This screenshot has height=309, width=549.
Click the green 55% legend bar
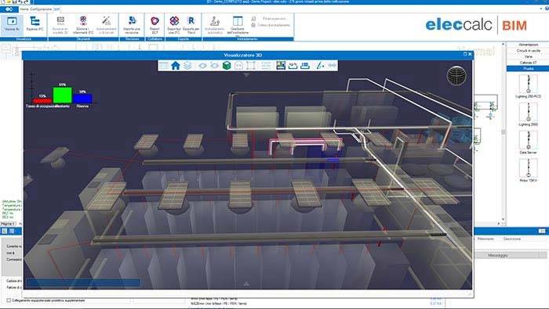(x=62, y=95)
